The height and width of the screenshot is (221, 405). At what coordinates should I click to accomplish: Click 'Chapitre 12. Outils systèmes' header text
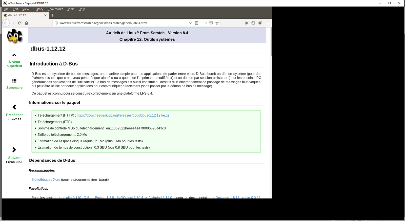pos(147,39)
